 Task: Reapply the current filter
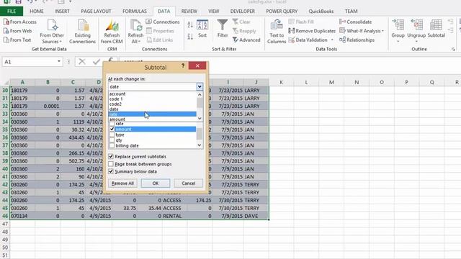244,31
